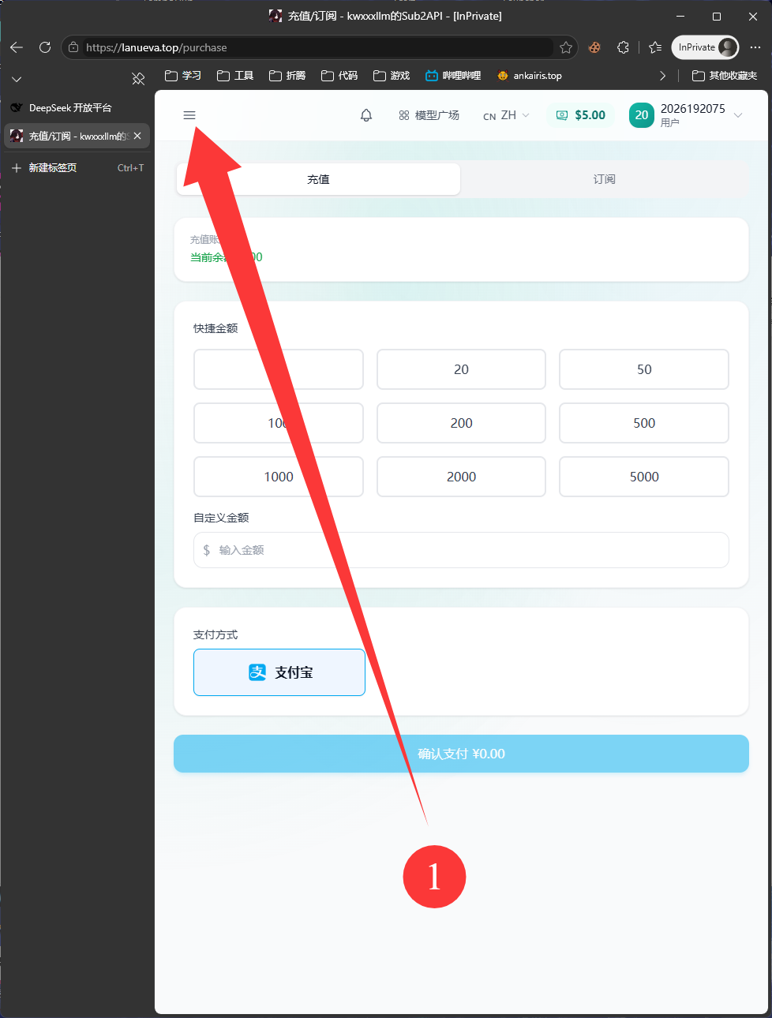Open the browser extensions menu
The width and height of the screenshot is (772, 1018).
coord(623,47)
